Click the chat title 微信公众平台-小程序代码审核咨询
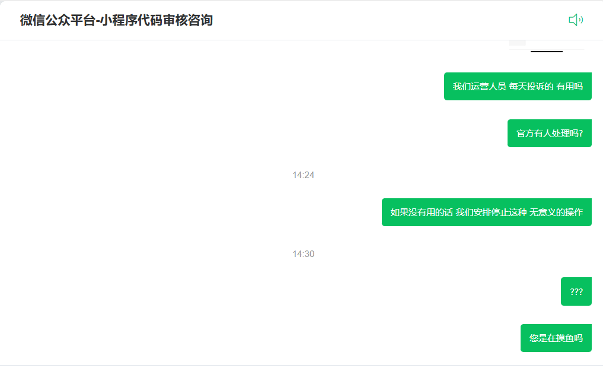Viewport: 603px width, 371px height. (x=116, y=20)
